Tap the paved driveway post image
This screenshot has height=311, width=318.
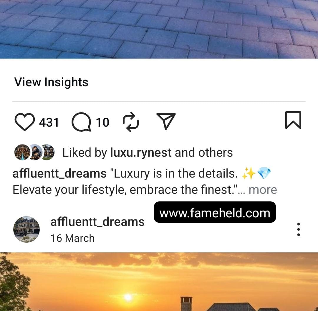click(x=159, y=29)
